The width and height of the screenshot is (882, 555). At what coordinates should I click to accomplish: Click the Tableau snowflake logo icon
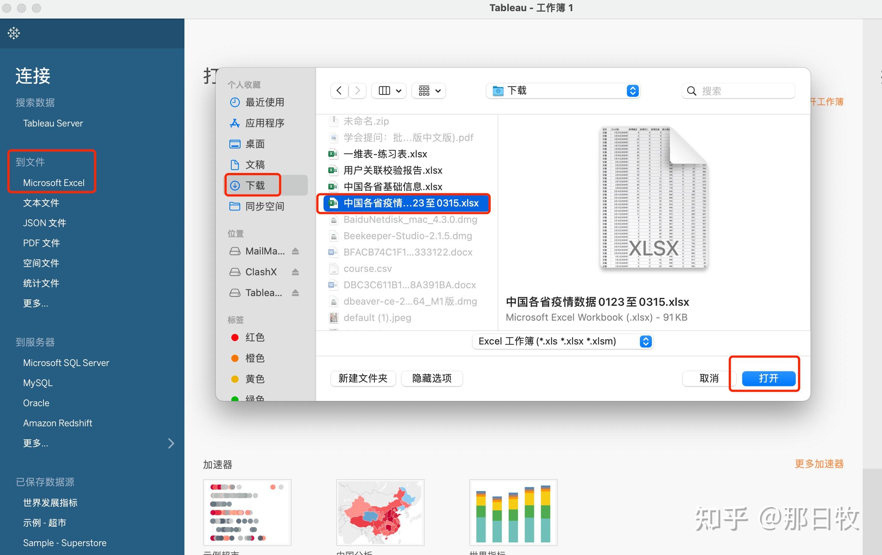point(13,33)
